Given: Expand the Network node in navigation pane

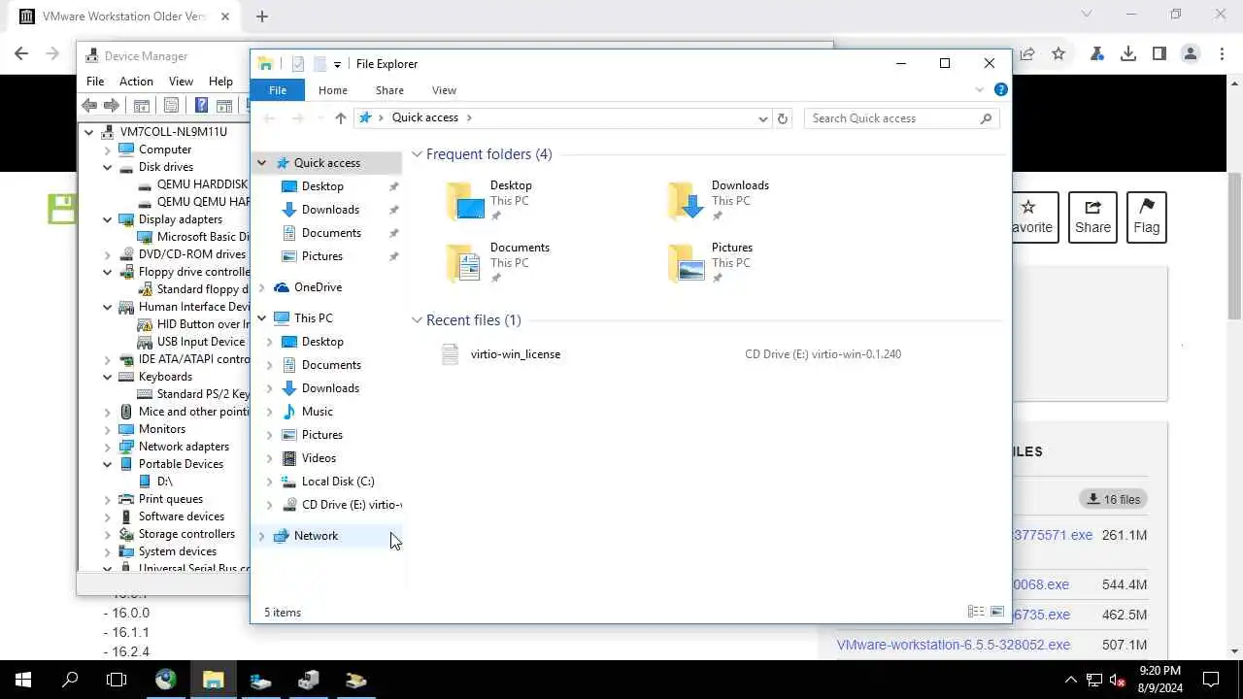Looking at the screenshot, I should coord(261,536).
